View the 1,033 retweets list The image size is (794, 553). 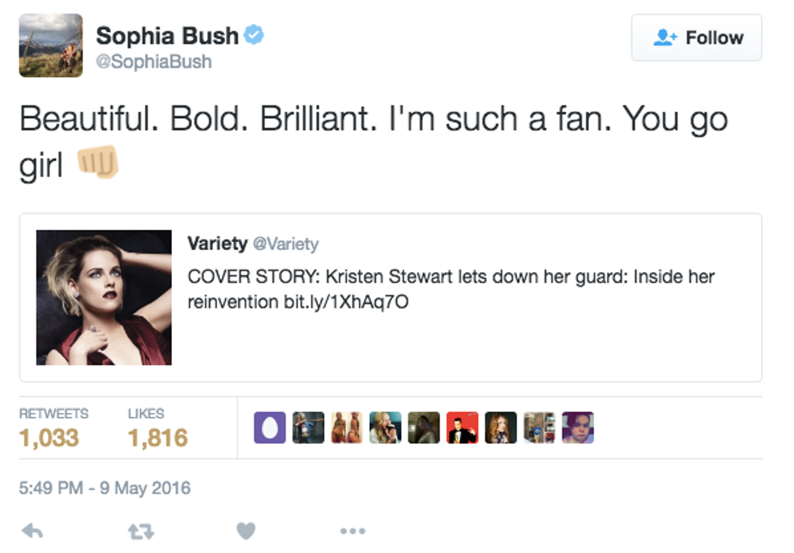click(x=49, y=438)
